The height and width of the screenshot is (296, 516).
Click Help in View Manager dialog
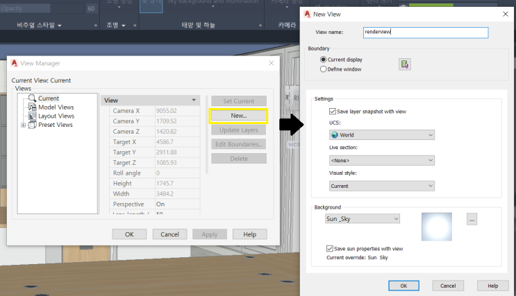point(250,234)
